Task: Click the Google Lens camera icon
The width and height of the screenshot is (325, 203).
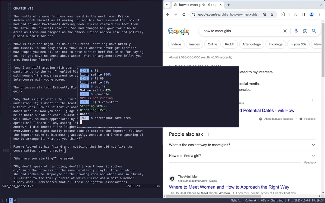Action: click(x=305, y=31)
